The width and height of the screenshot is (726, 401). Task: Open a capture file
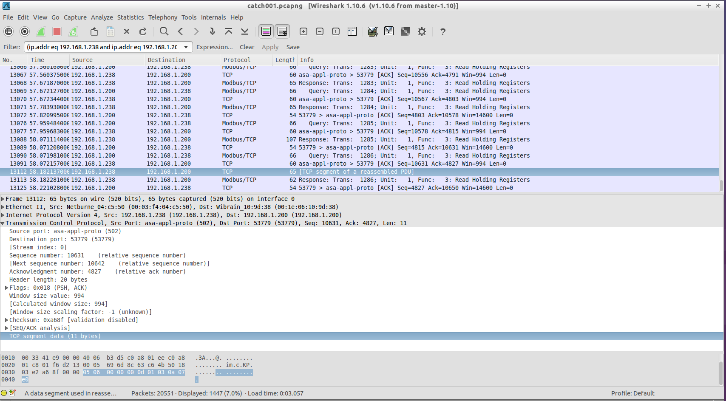point(94,31)
